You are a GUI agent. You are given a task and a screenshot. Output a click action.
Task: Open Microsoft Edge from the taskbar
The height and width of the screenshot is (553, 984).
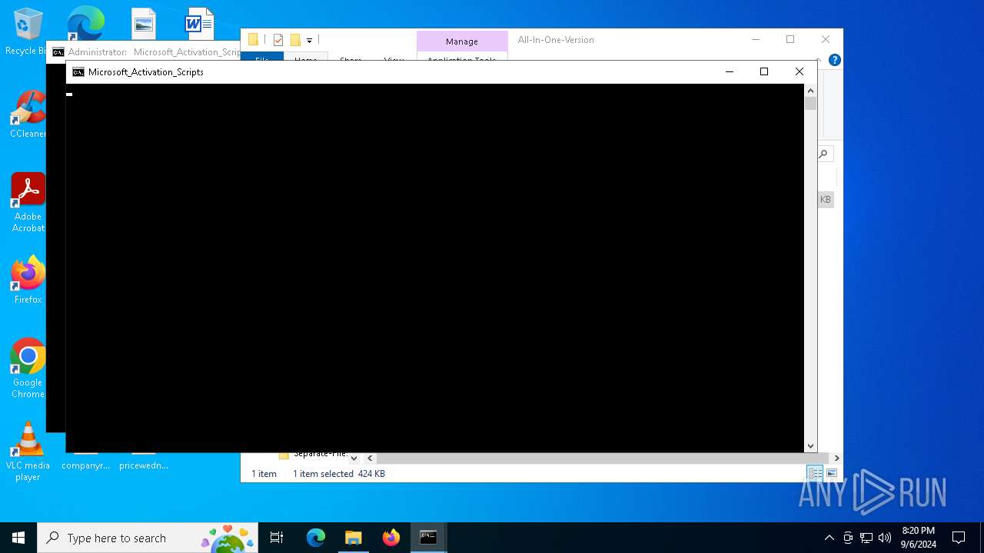[316, 538]
